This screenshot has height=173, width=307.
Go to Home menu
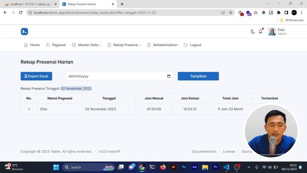click(32, 45)
